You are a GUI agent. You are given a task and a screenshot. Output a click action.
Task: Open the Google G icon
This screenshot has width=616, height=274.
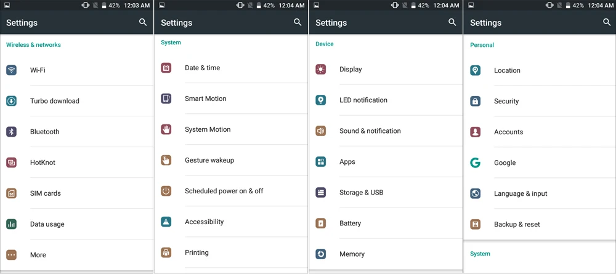pos(476,163)
